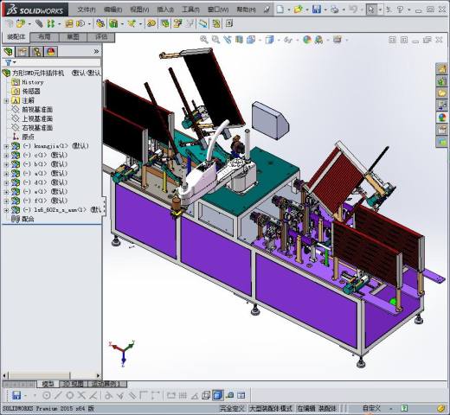The image size is (450, 415).
Task: Click the Print icon in the top toolbar
Action: [335, 10]
